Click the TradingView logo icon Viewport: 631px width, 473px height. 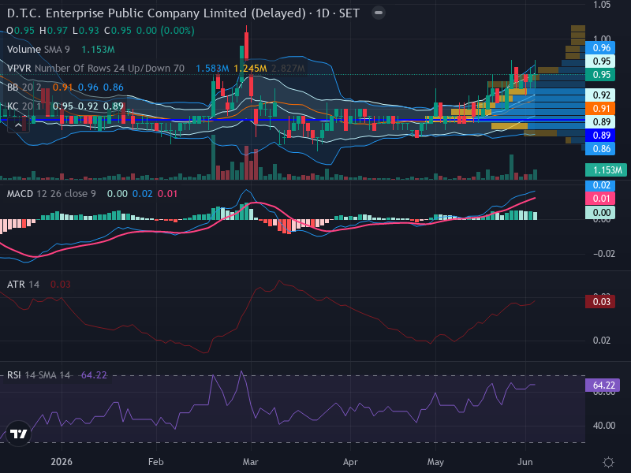point(18,434)
